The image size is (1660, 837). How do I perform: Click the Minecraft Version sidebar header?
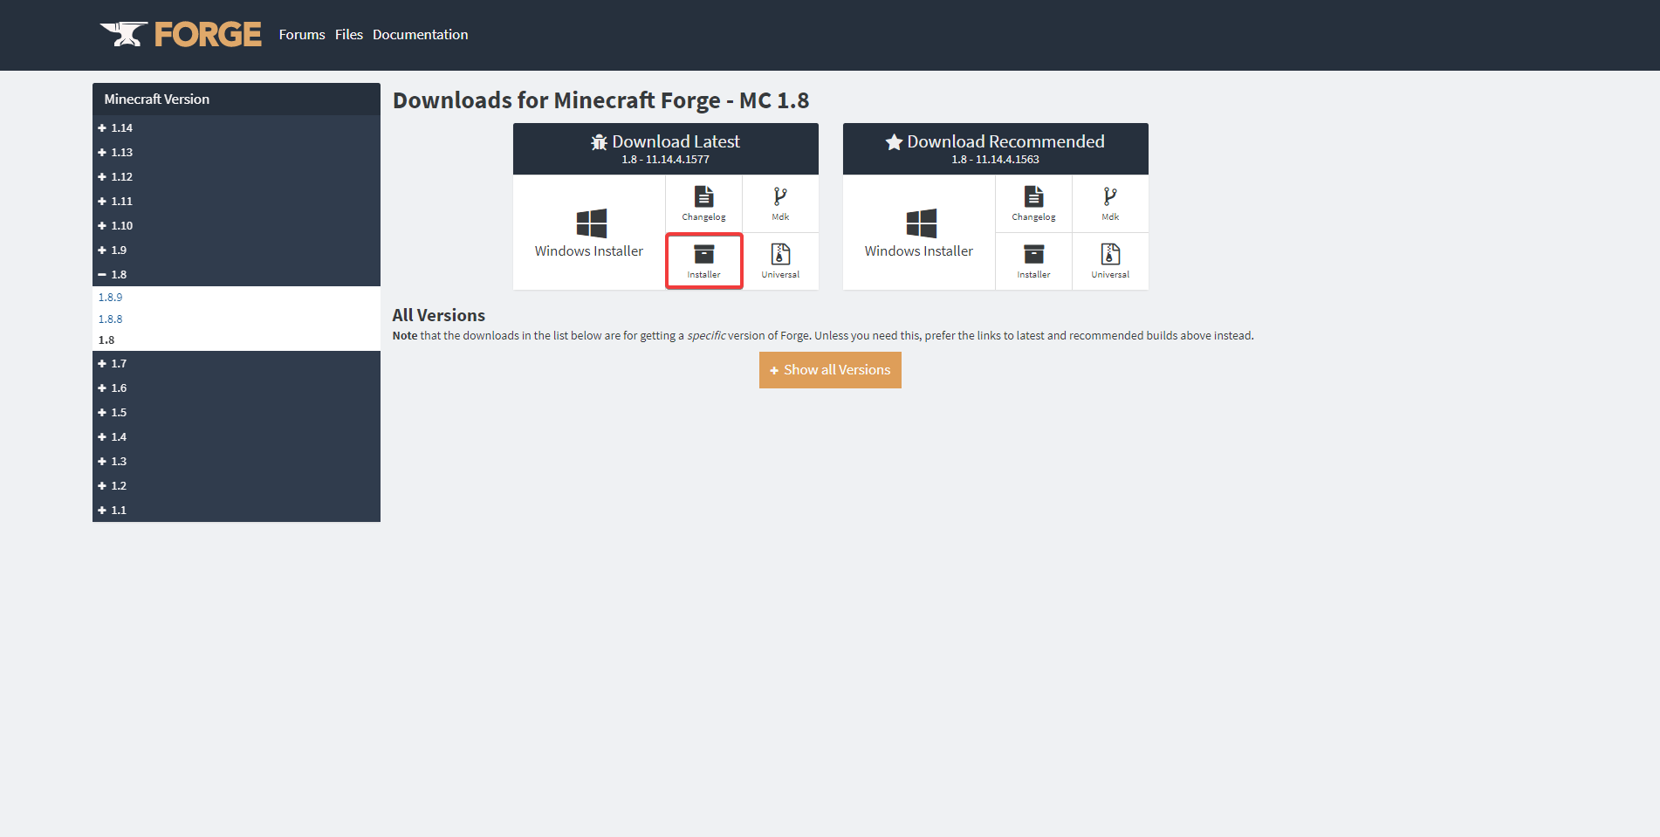tap(237, 99)
